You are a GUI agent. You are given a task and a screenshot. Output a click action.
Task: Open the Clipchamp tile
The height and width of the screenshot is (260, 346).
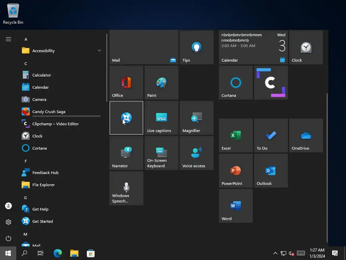pyautogui.click(x=271, y=83)
